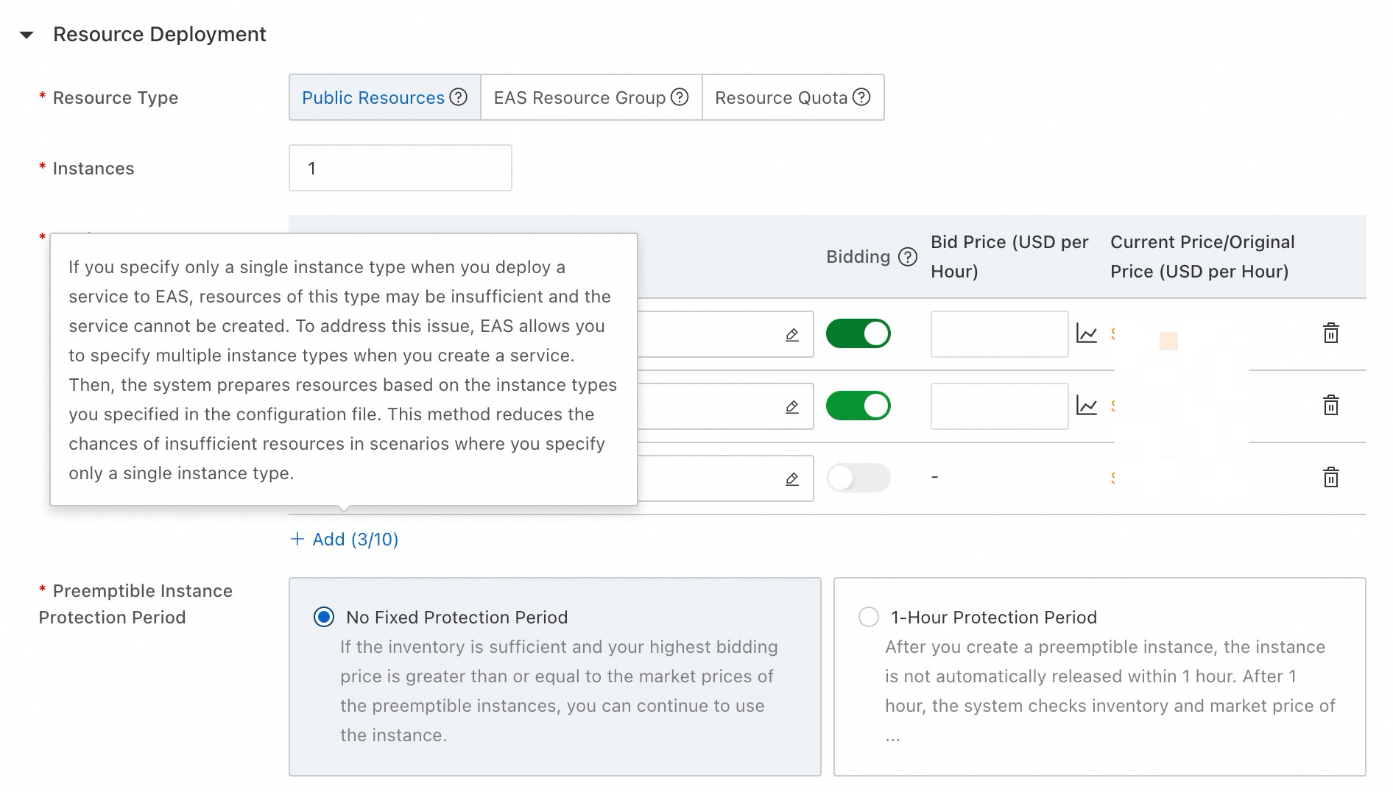The width and height of the screenshot is (1393, 792).
Task: Enable bidding toggle on third instance row
Action: coord(858,478)
